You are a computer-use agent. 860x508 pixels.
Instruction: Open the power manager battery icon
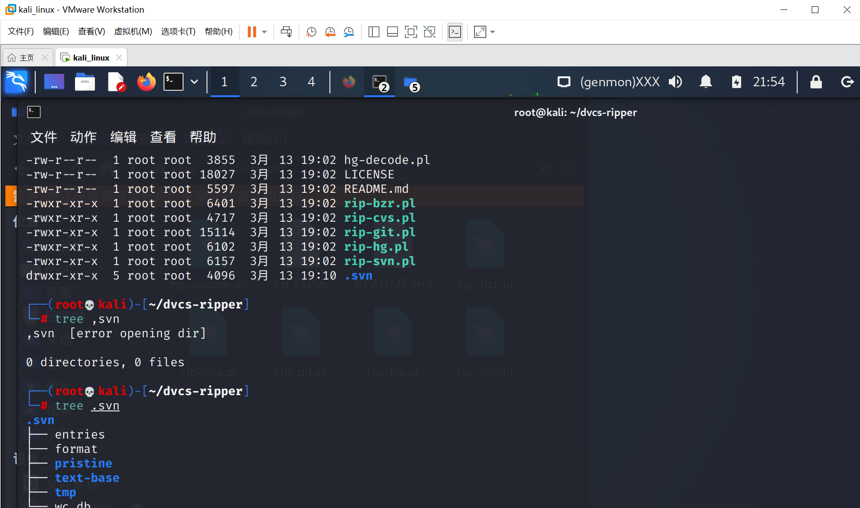click(736, 82)
